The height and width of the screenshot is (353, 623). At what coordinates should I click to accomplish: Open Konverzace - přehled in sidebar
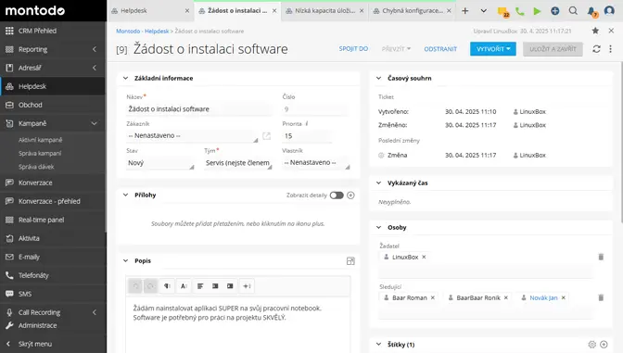(x=53, y=201)
